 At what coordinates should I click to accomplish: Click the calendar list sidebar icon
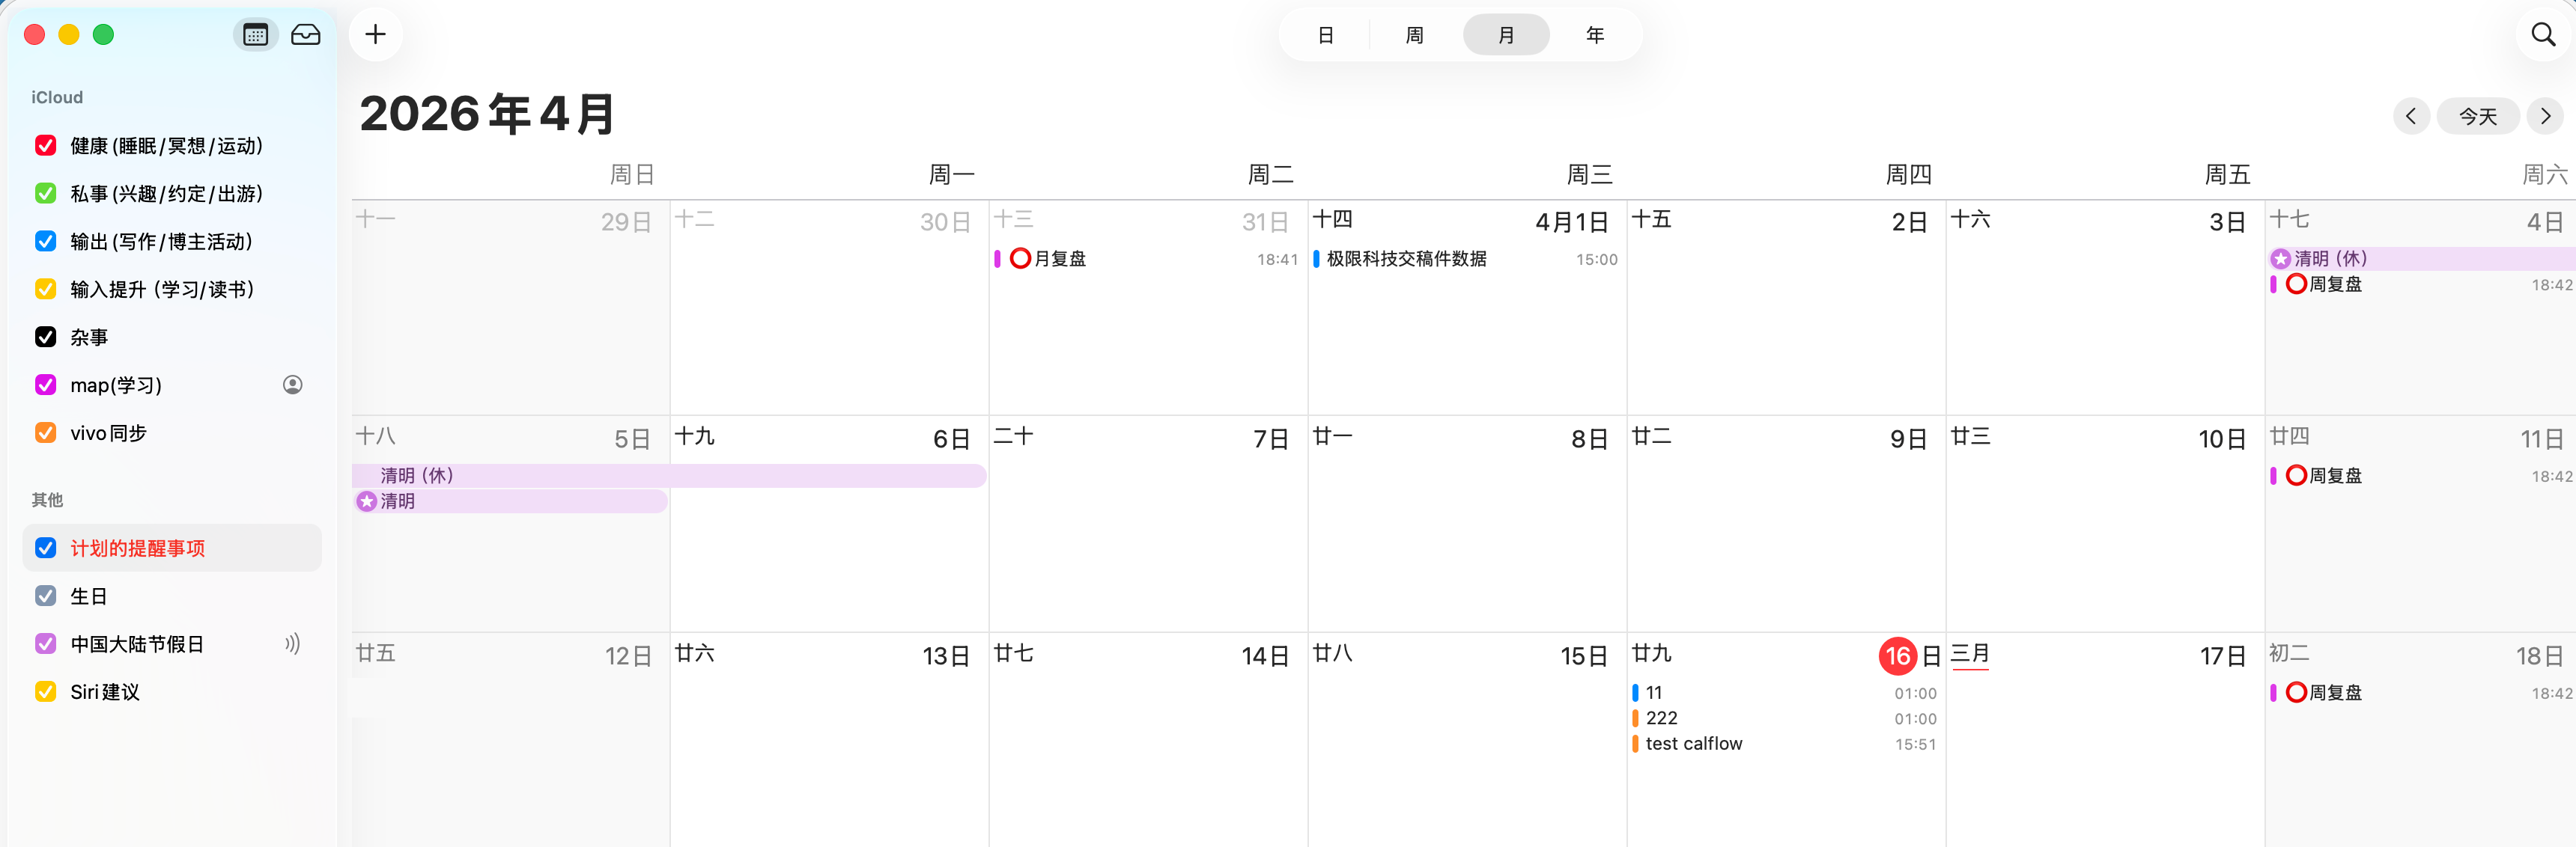(x=255, y=35)
